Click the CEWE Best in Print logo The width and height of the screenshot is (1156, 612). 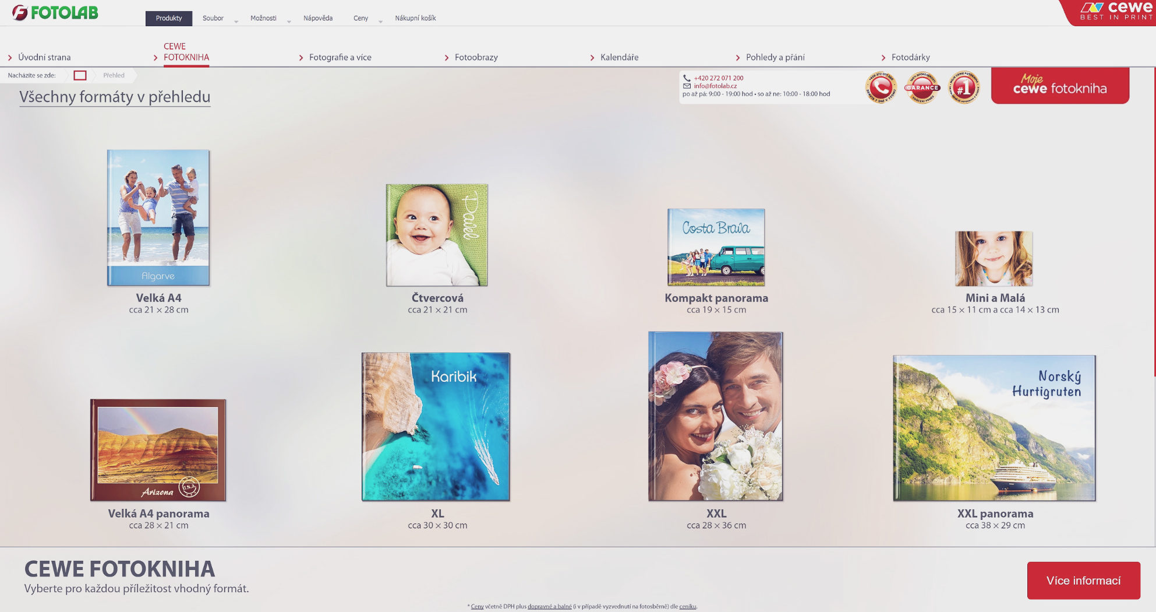point(1115,12)
